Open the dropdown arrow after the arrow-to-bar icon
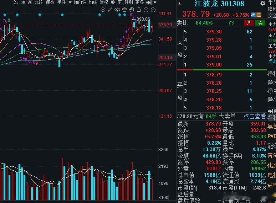This screenshot has height=203, width=276. click(x=155, y=2)
